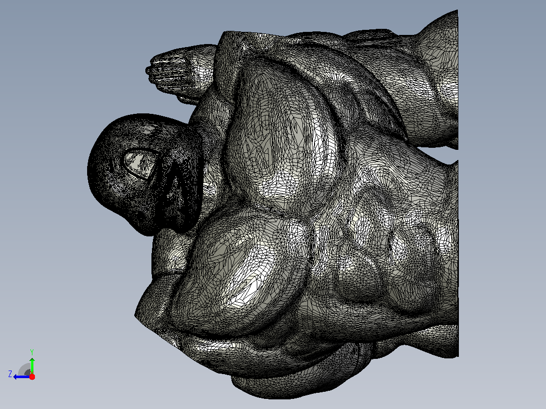
Task: Select the head of the mesh figure
Action: point(145,174)
